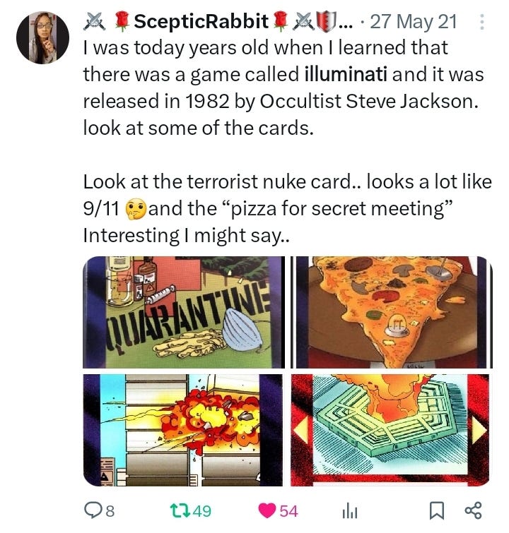Click the like count 54
The width and height of the screenshot is (509, 533).
(x=288, y=511)
